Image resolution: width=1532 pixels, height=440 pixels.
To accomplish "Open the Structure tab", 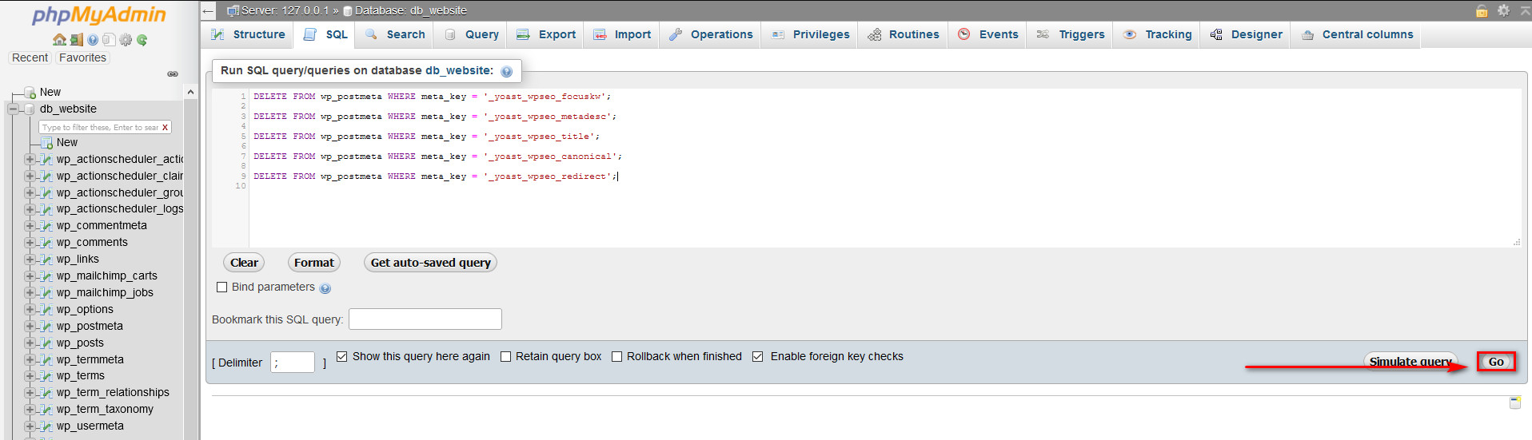I will [248, 34].
